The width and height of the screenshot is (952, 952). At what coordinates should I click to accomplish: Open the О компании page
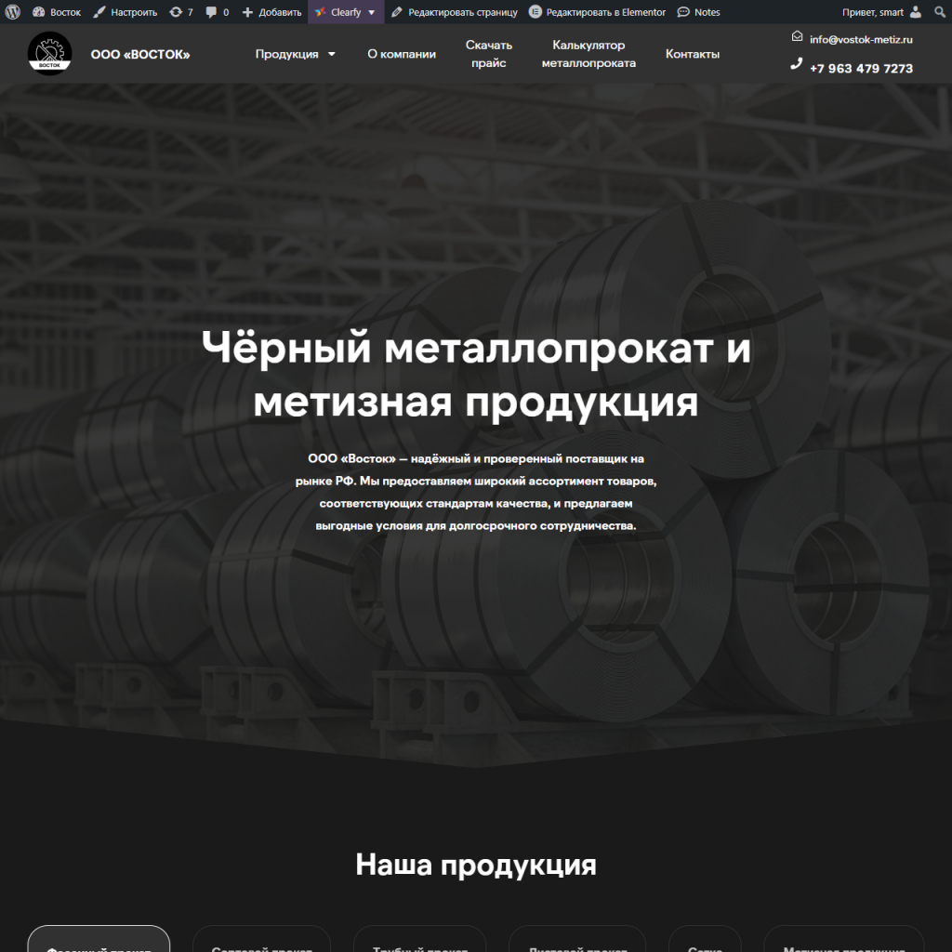pos(402,54)
